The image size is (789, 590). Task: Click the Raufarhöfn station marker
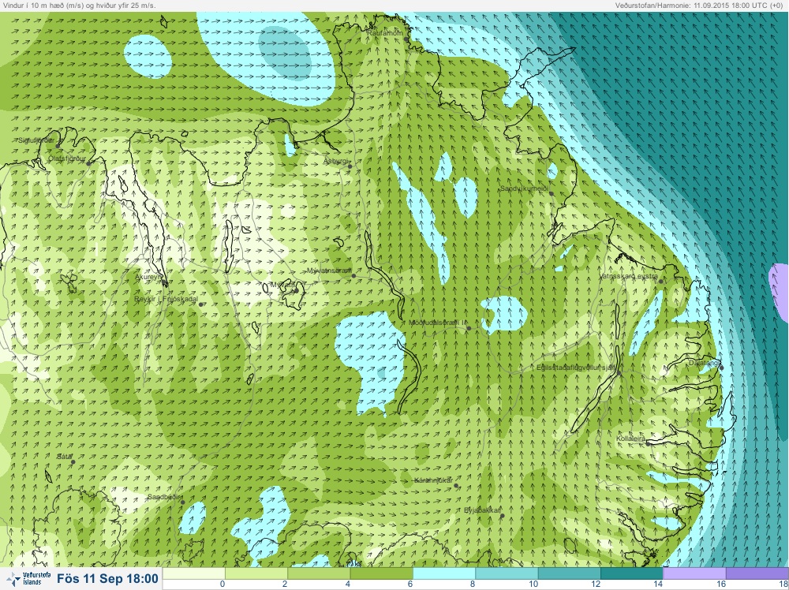(x=406, y=39)
